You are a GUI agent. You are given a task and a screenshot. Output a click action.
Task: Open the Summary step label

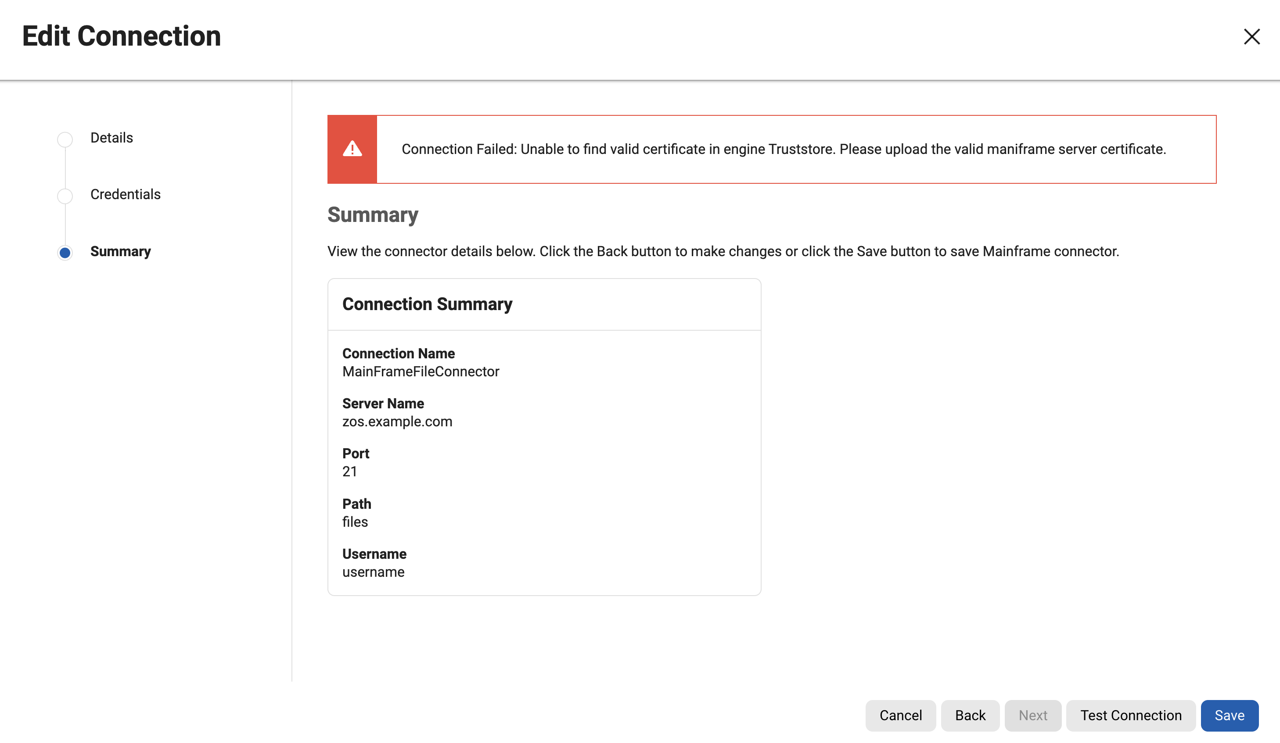(x=120, y=251)
